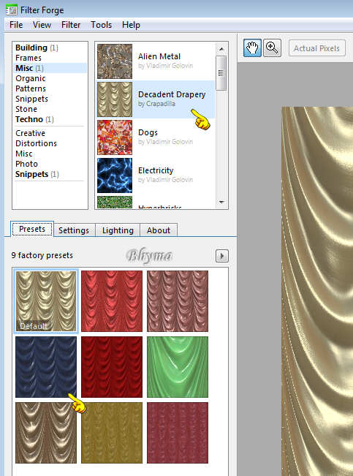Select the Organic category
Viewport: 353px width, 476px height.
(x=31, y=78)
